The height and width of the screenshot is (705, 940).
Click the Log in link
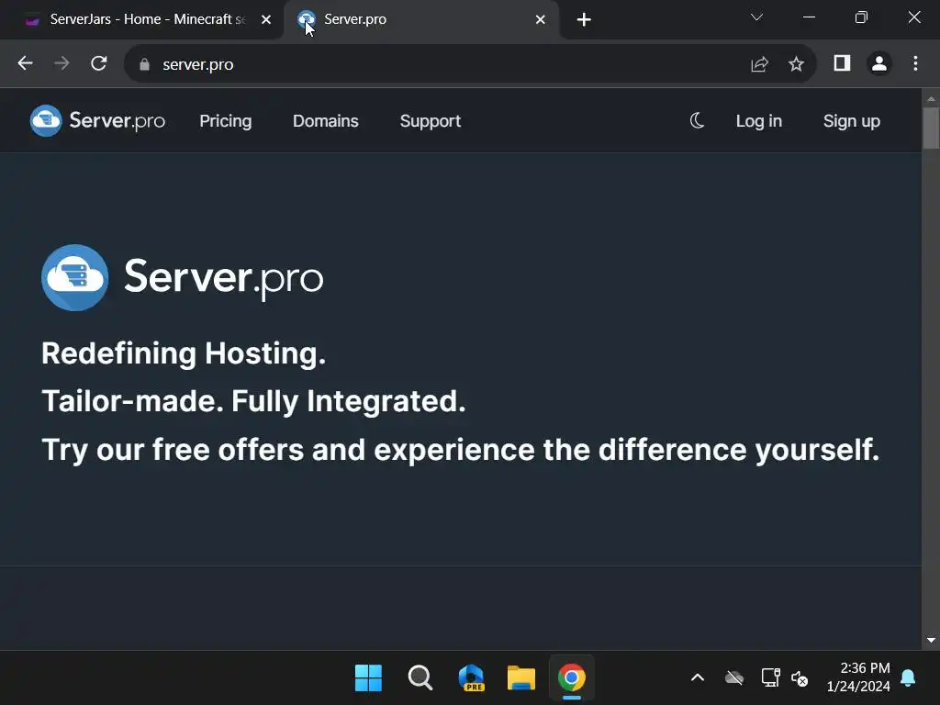759,121
